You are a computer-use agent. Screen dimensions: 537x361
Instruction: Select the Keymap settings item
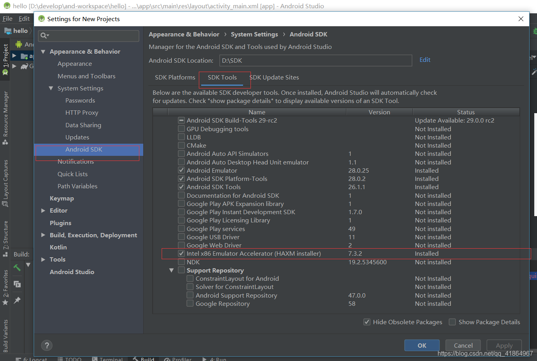62,199
